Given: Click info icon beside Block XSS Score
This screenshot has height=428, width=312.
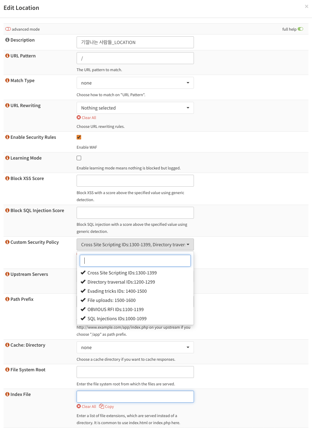Looking at the screenshot, I should pyautogui.click(x=7, y=179).
